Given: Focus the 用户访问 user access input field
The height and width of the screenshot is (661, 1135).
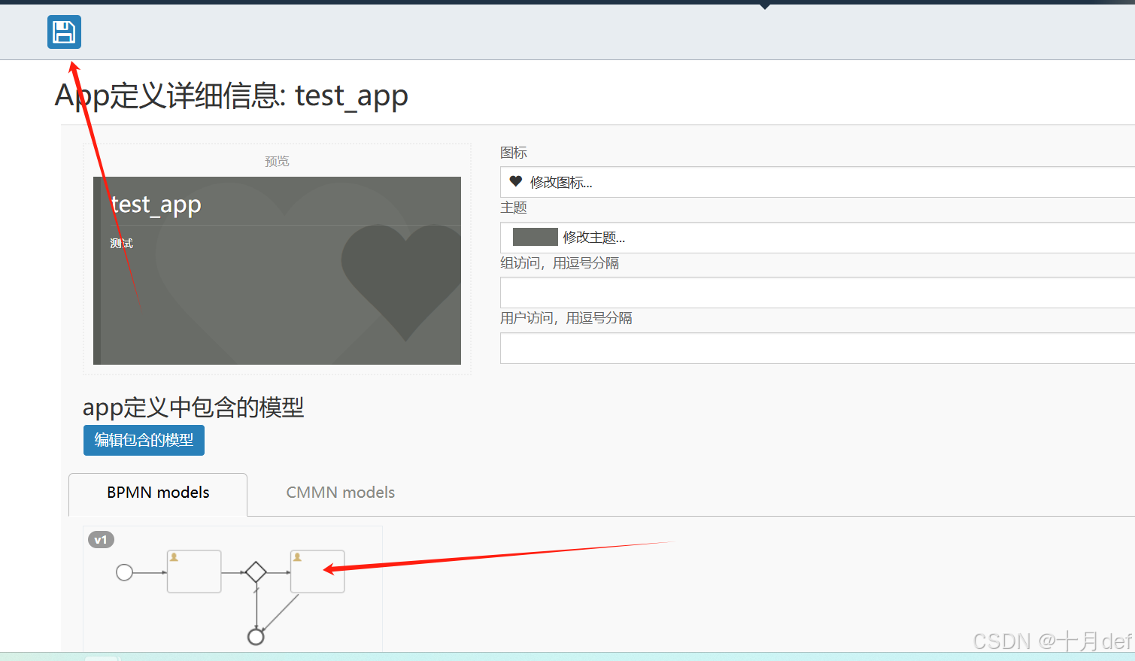Looking at the screenshot, I should tap(817, 348).
